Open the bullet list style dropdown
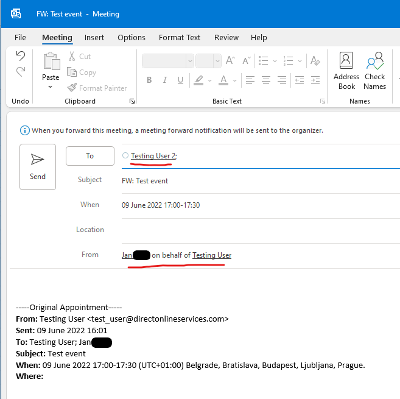The image size is (400, 399). coord(275,61)
